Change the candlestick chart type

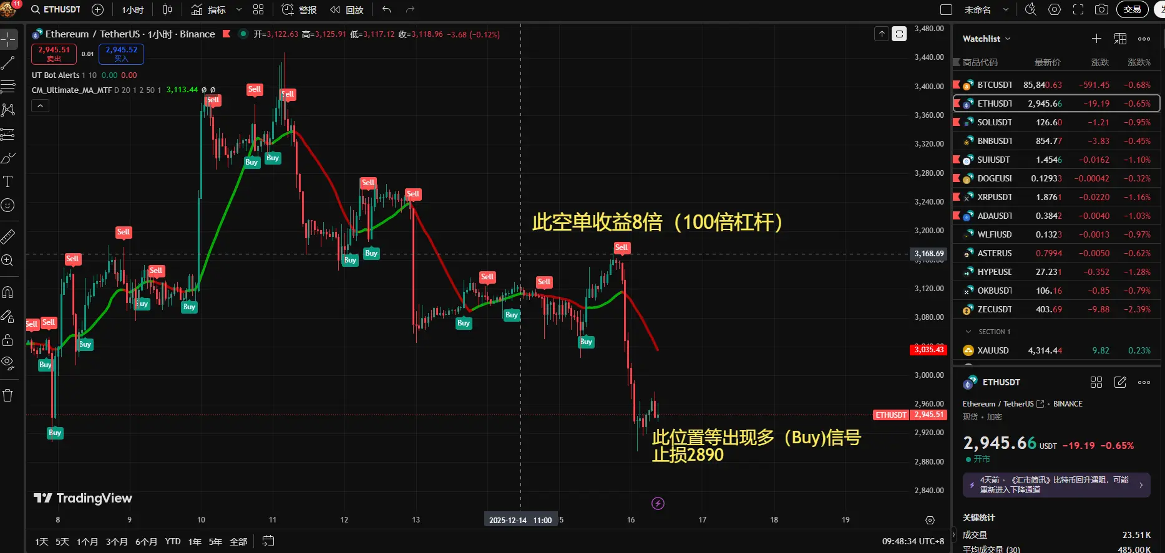[x=167, y=9]
